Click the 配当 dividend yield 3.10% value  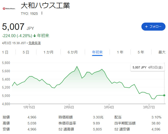tap(156, 117)
